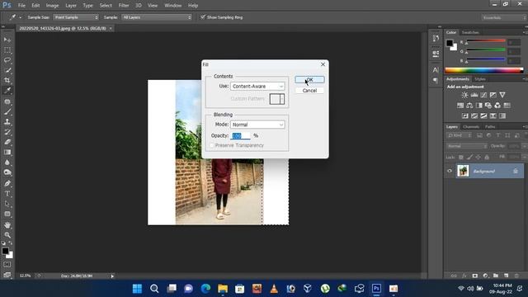Select the Pen tool
528x297 pixels.
pos(7,183)
